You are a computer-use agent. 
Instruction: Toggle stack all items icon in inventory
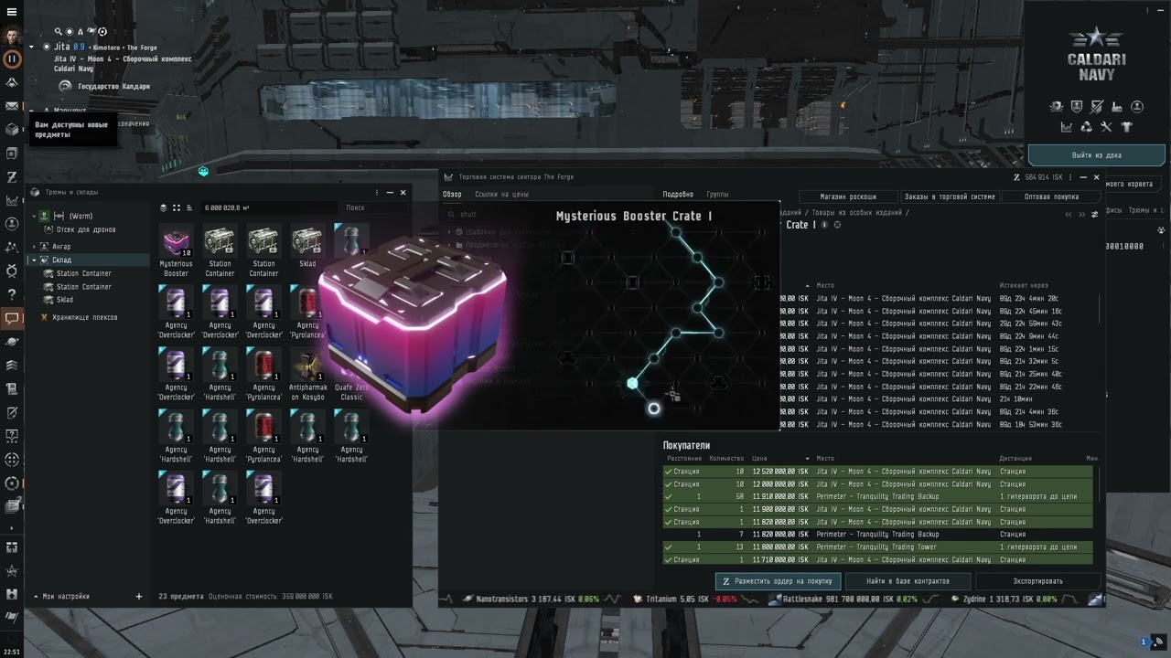[164, 207]
